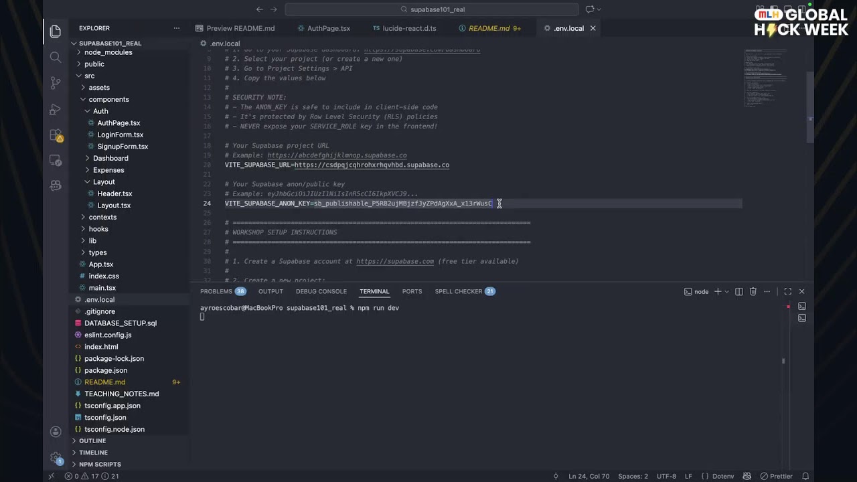Click the Spaces: 2 indentation selector
Screen dimensions: 857x482
coord(633,476)
